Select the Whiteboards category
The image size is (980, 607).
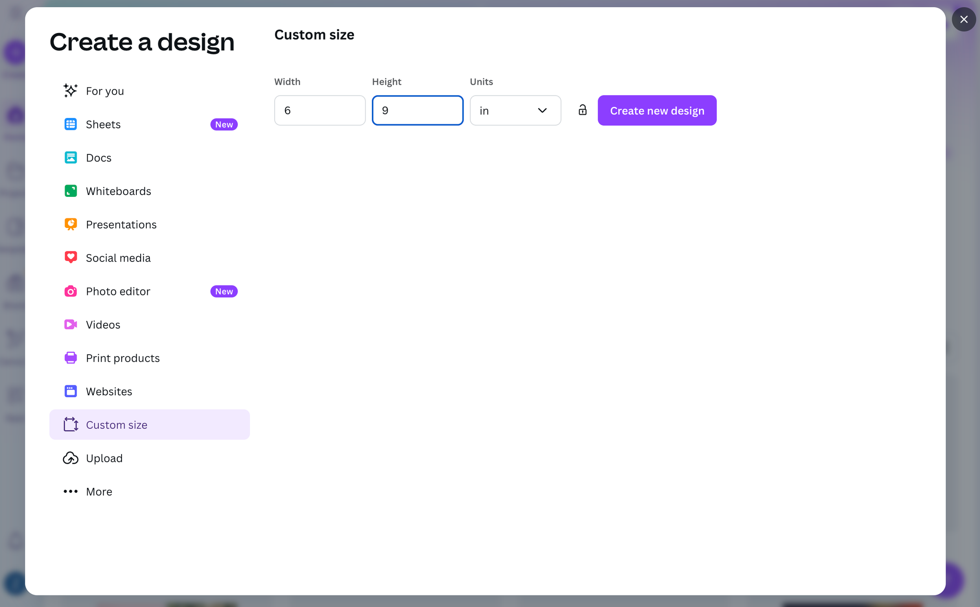(x=149, y=191)
